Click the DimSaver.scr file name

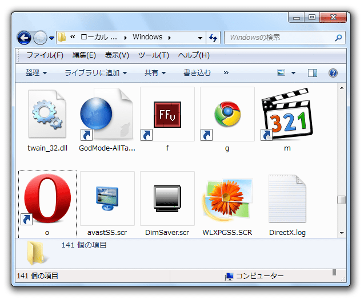pos(167,233)
